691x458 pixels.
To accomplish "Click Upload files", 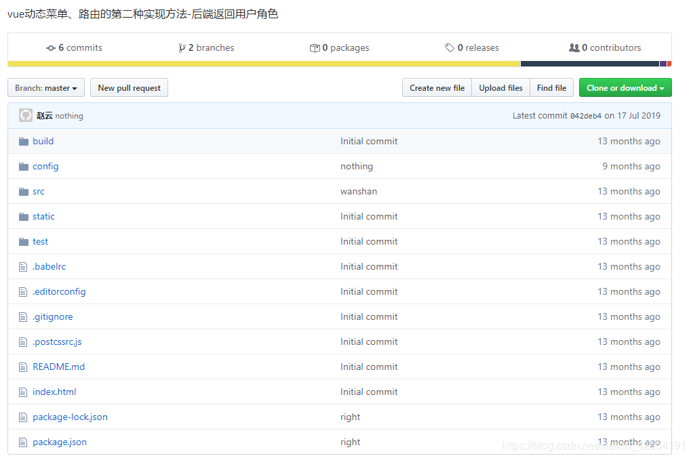I will coord(500,87).
